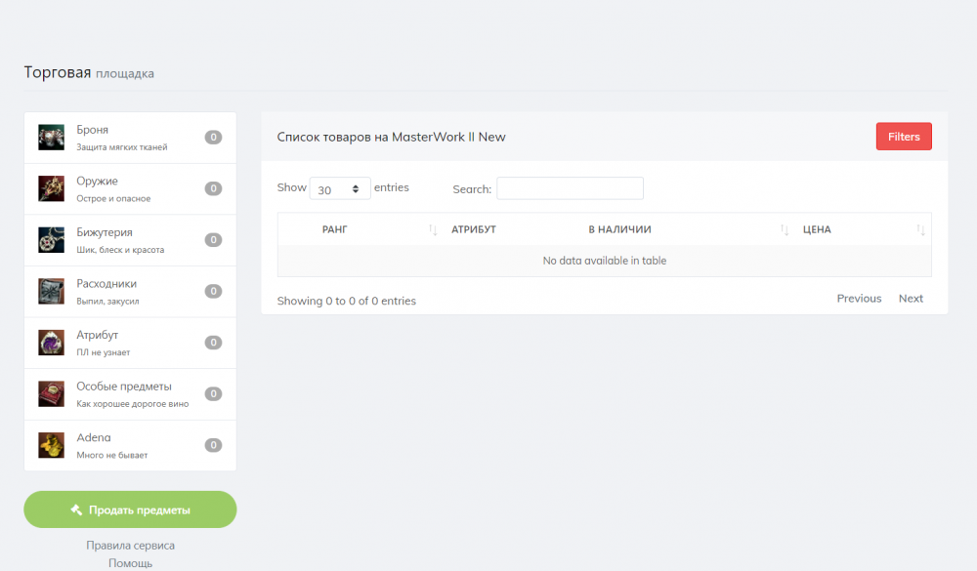Image resolution: width=977 pixels, height=571 pixels.
Task: Open the entries-per-page dropdown showing 30
Action: [339, 189]
